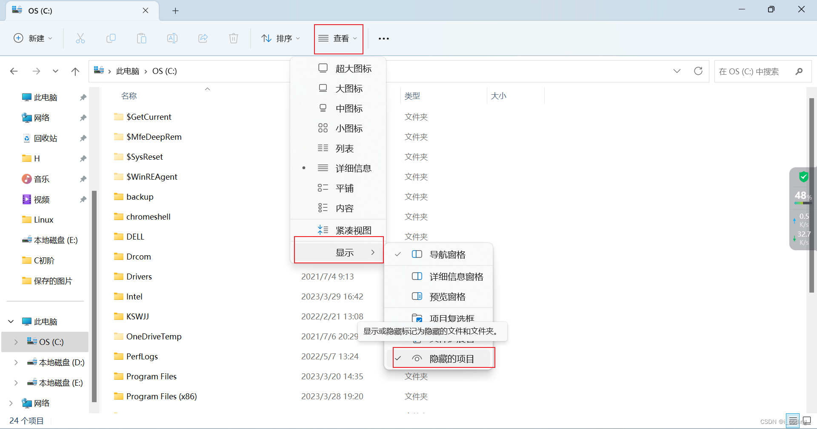
Task: Select 详细信息 details view mode
Action: tap(338, 168)
